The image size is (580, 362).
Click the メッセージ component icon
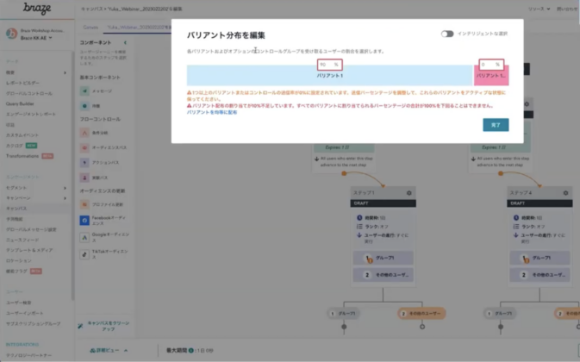point(84,89)
